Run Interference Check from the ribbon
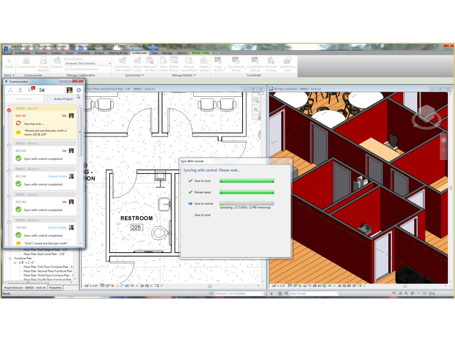Screen dimensions: 455x341 pos(287,64)
